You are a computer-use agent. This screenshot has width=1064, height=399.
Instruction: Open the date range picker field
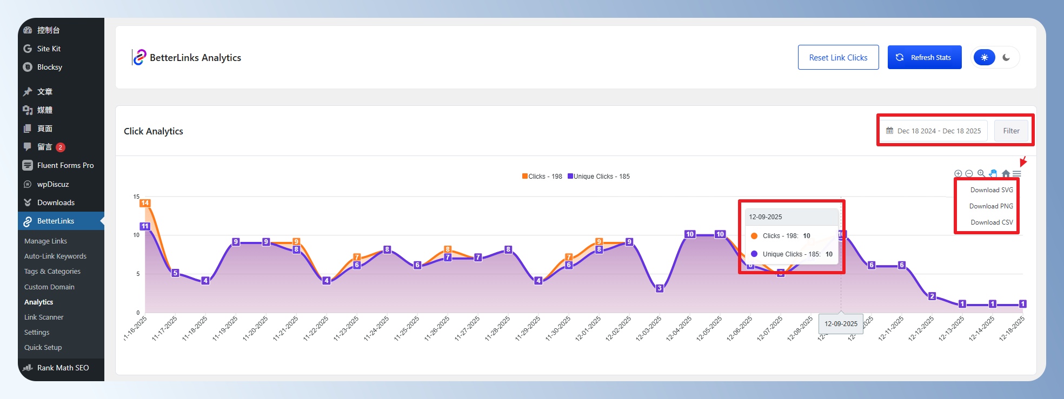(934, 131)
